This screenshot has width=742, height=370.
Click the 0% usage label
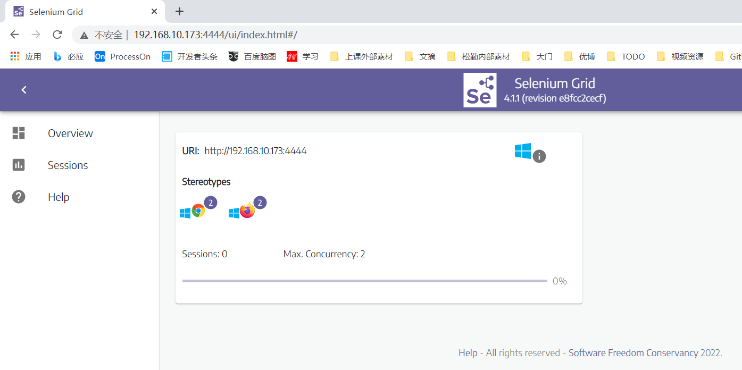point(560,281)
